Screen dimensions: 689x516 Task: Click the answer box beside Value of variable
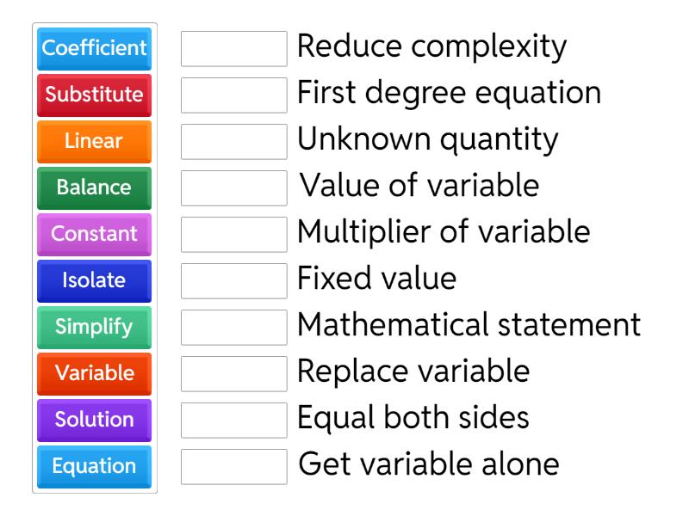click(x=234, y=189)
